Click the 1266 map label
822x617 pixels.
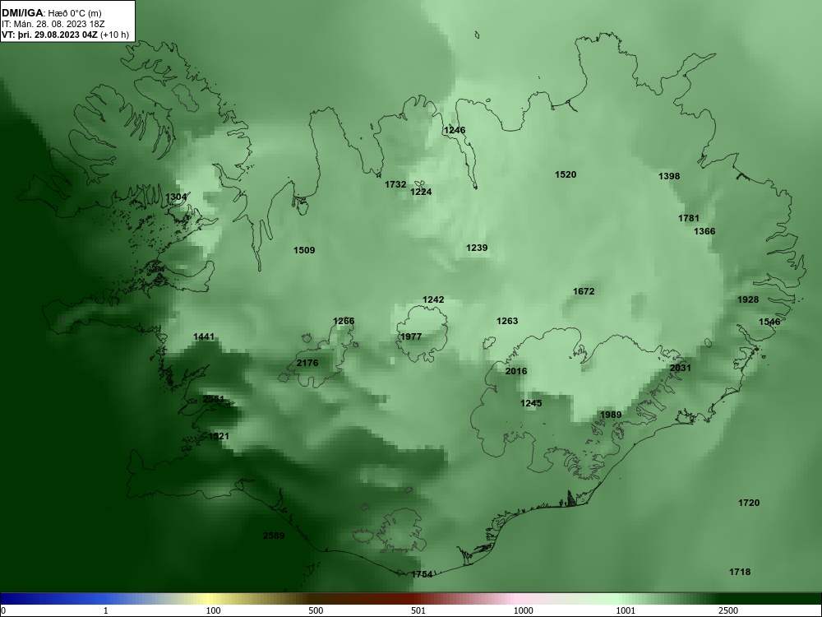click(x=344, y=321)
